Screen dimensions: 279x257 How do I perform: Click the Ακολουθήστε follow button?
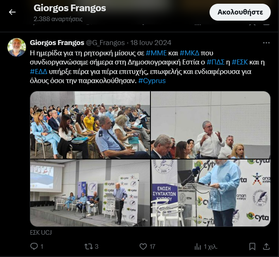coord(240,12)
